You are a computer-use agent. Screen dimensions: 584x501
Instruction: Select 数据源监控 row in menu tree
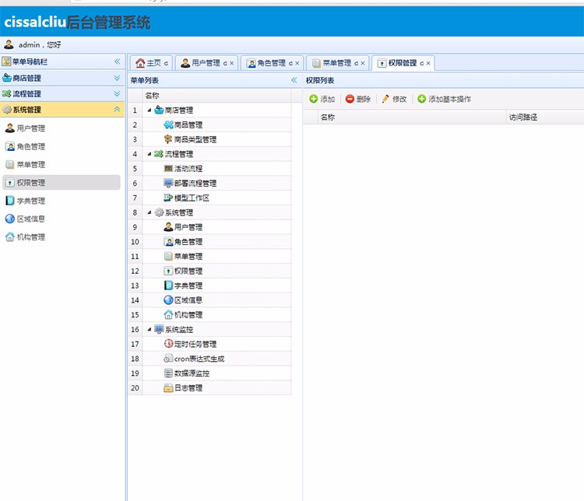(209, 373)
